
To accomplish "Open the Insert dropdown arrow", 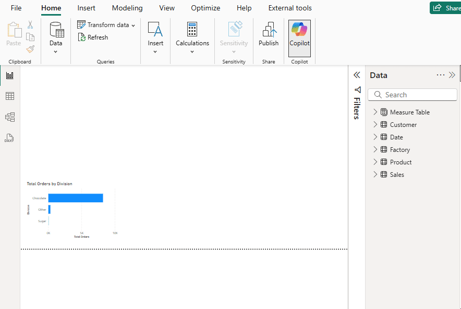I will point(155,52).
